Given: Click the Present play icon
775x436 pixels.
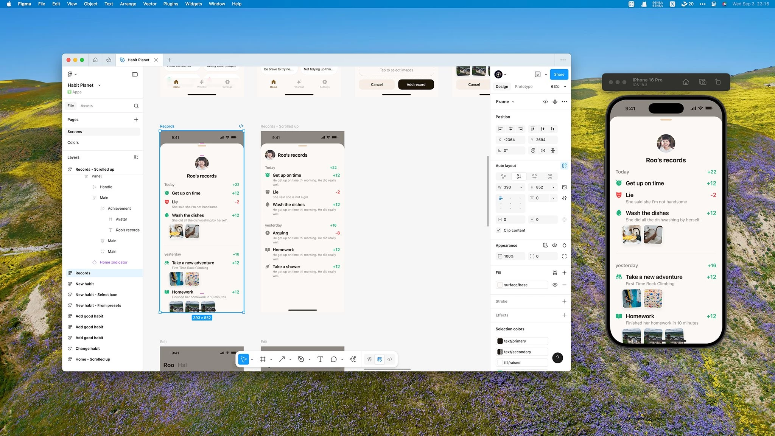Looking at the screenshot, I should [x=537, y=75].
